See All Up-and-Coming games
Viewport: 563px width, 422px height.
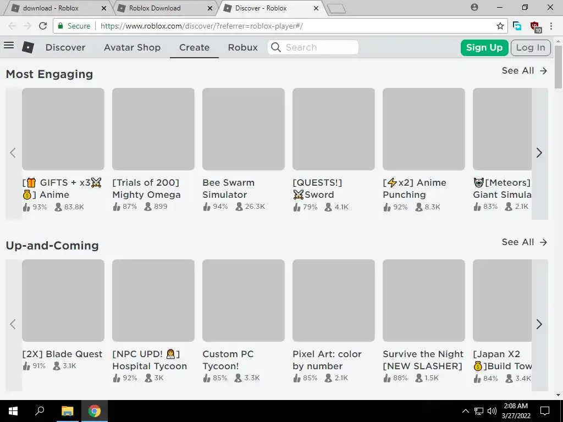click(x=524, y=242)
